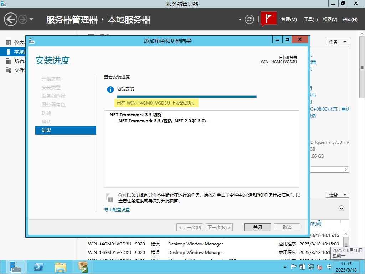Maximize the wizard window

coord(287,39)
